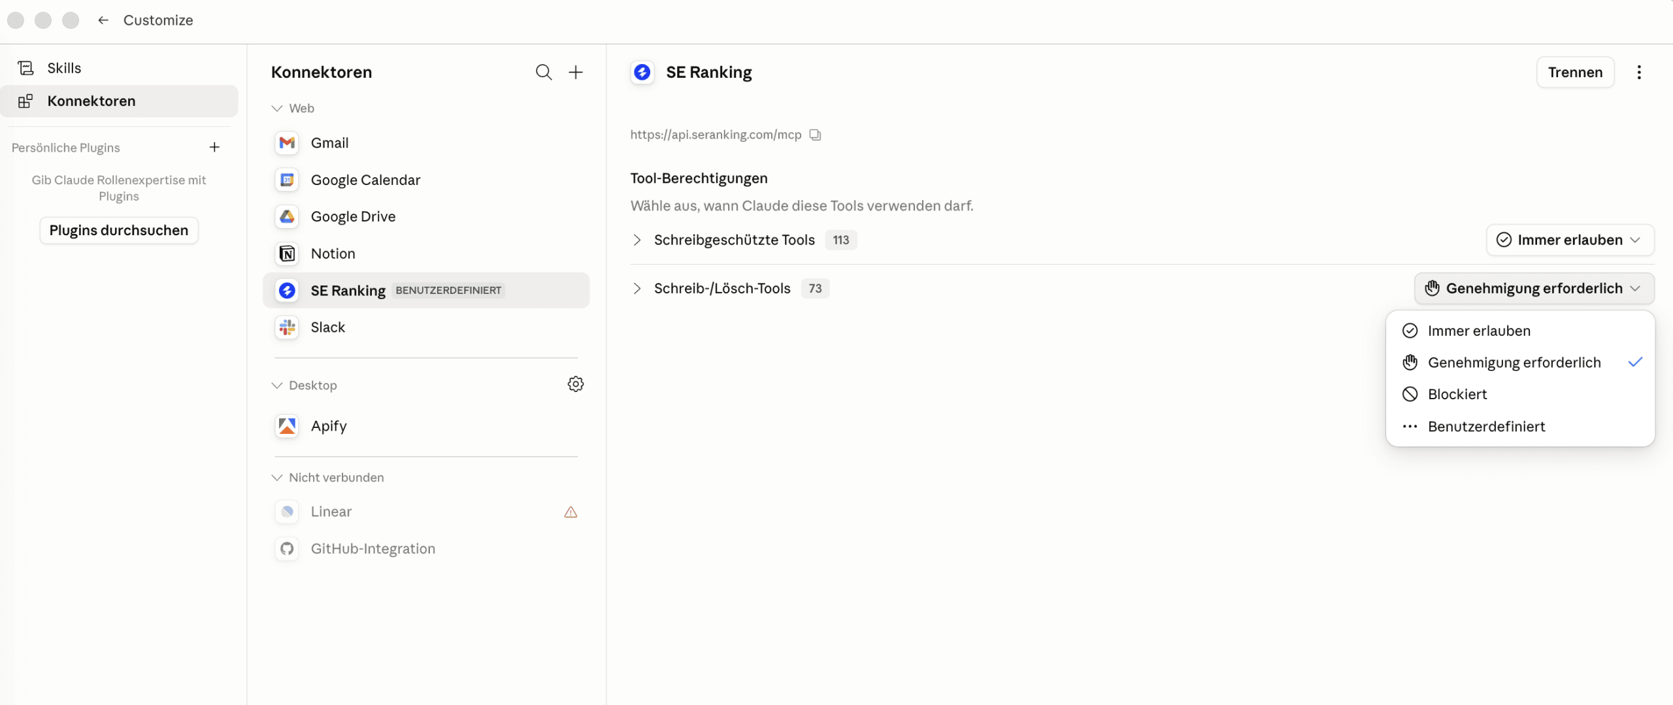Search connectors with the magnifier icon
This screenshot has width=1673, height=705.
coord(544,73)
